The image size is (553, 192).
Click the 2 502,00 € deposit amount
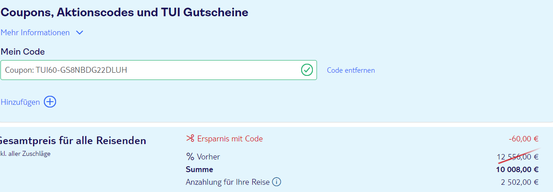tap(520, 182)
